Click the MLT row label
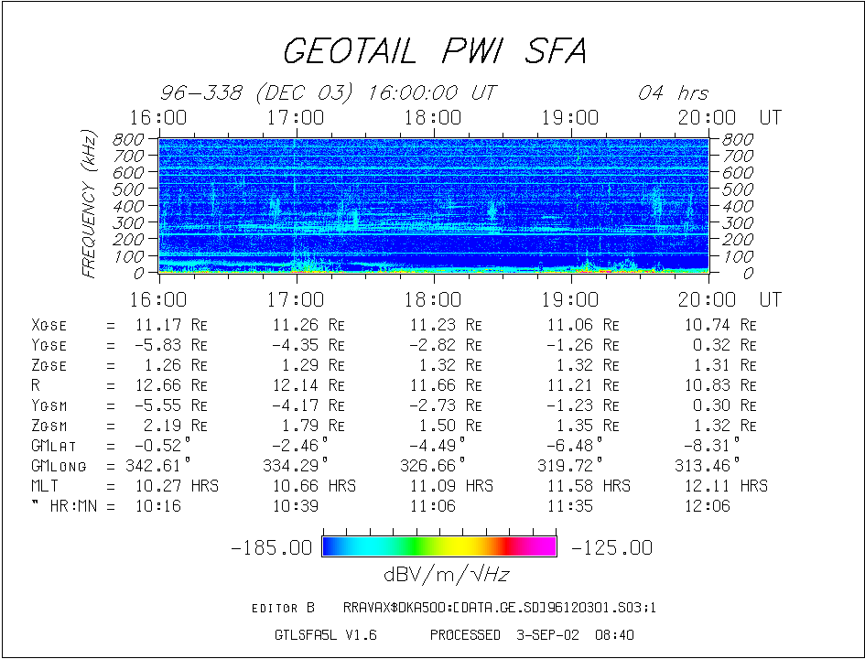865x659 pixels. click(45, 486)
